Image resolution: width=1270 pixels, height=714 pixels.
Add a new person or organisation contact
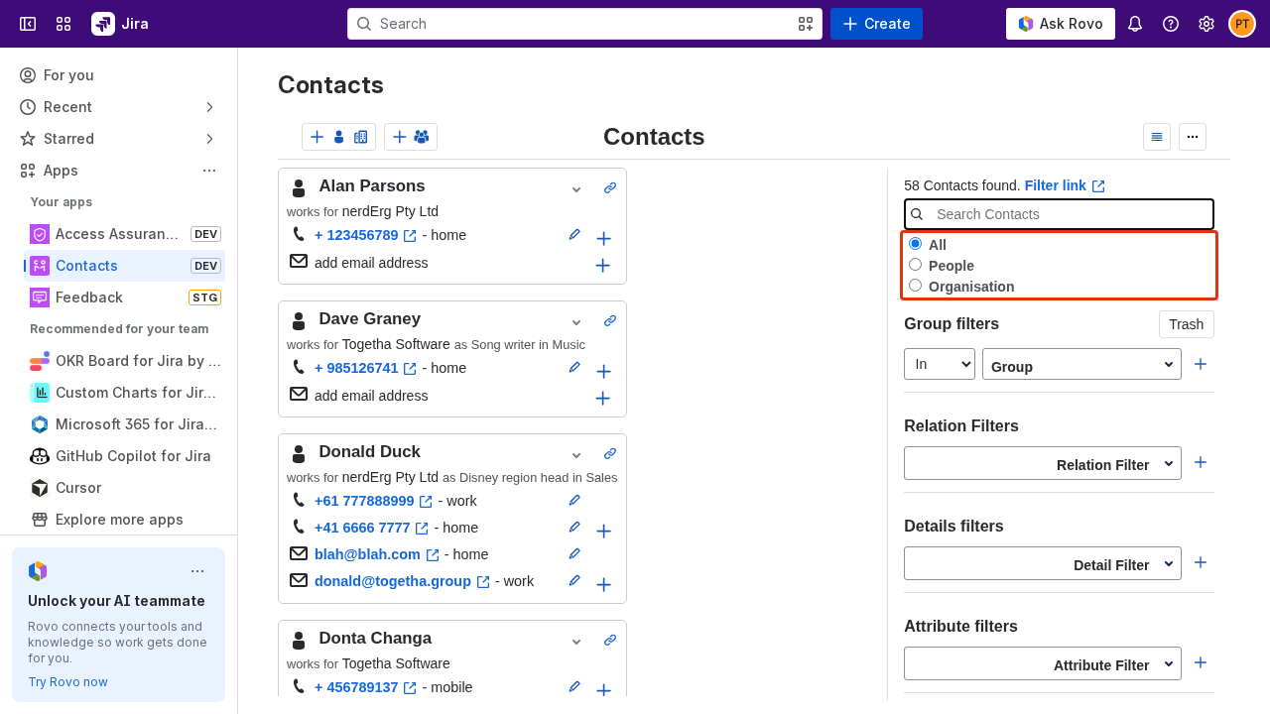(x=338, y=137)
